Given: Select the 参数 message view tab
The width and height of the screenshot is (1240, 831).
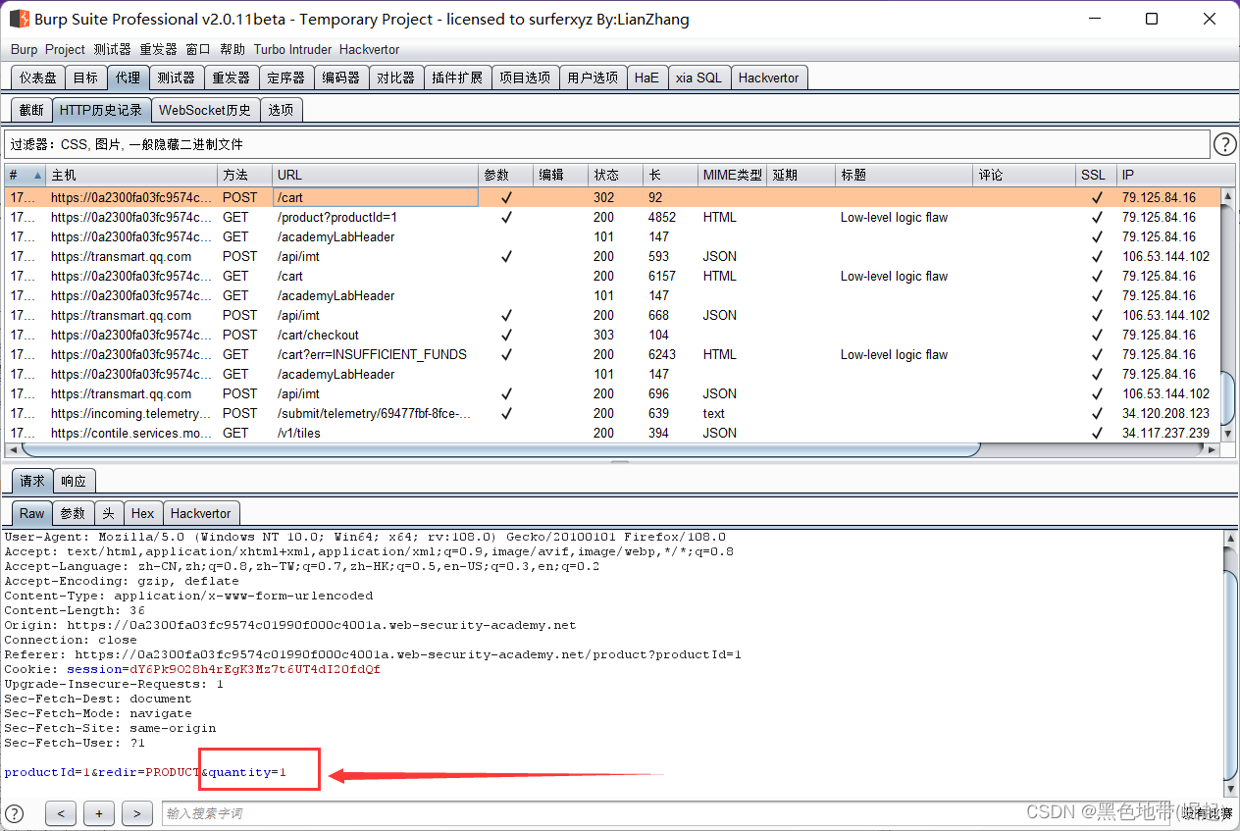Looking at the screenshot, I should click(x=73, y=513).
